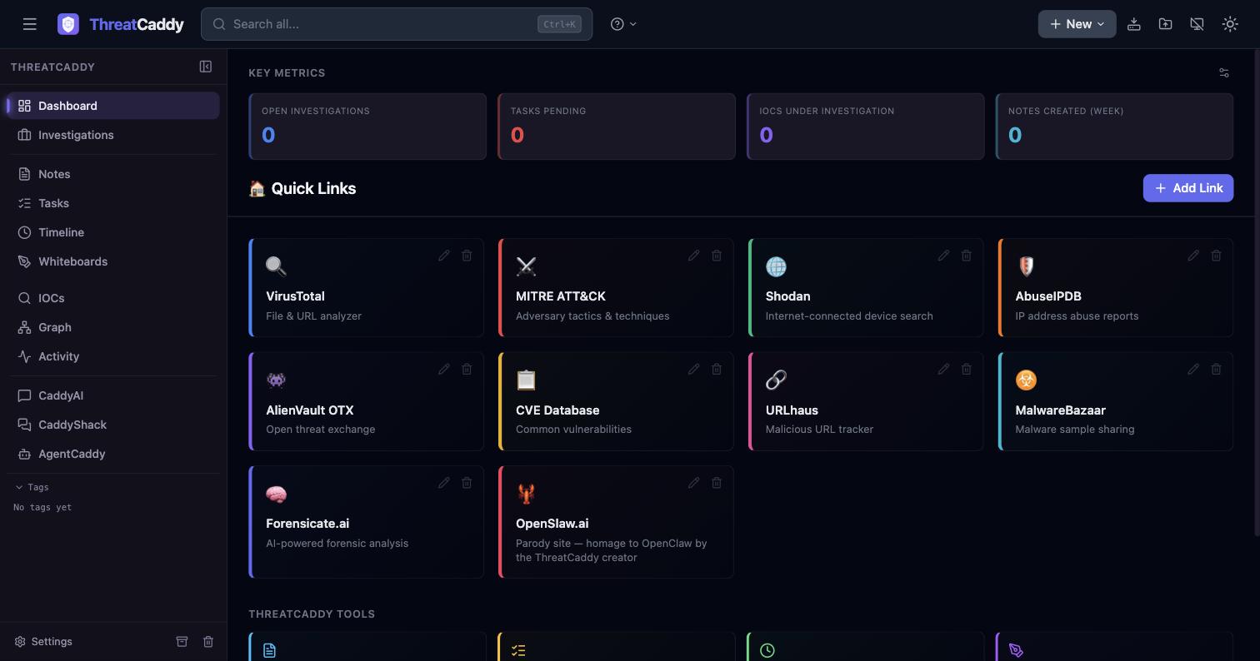This screenshot has width=1260, height=661.
Task: Click the Search all input field
Action: [397, 24]
